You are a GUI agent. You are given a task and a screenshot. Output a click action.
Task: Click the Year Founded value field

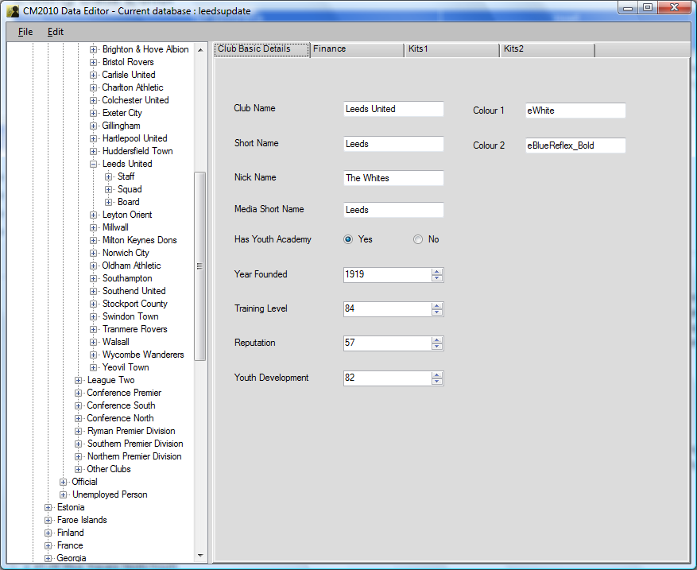pos(387,275)
